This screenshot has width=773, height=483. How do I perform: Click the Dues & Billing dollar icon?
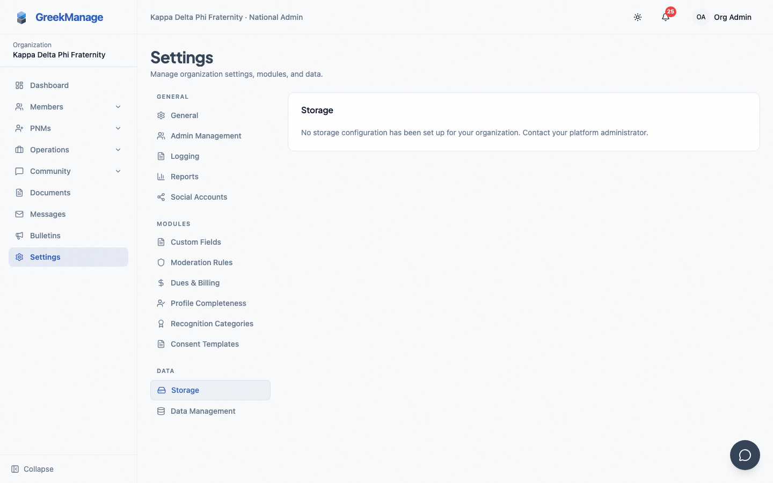(161, 283)
